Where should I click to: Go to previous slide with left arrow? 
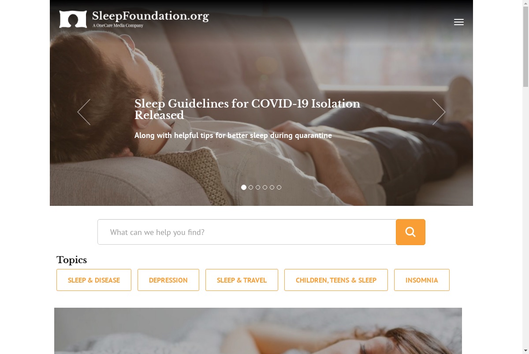coord(84,112)
